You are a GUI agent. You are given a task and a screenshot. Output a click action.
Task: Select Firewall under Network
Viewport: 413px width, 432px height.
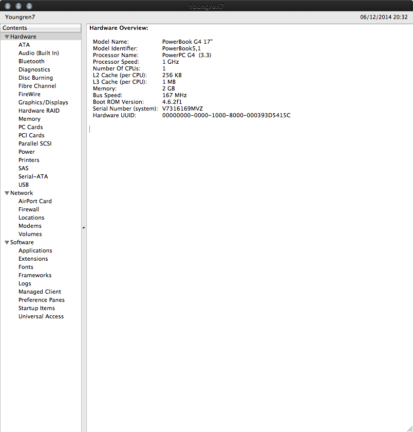29,209
